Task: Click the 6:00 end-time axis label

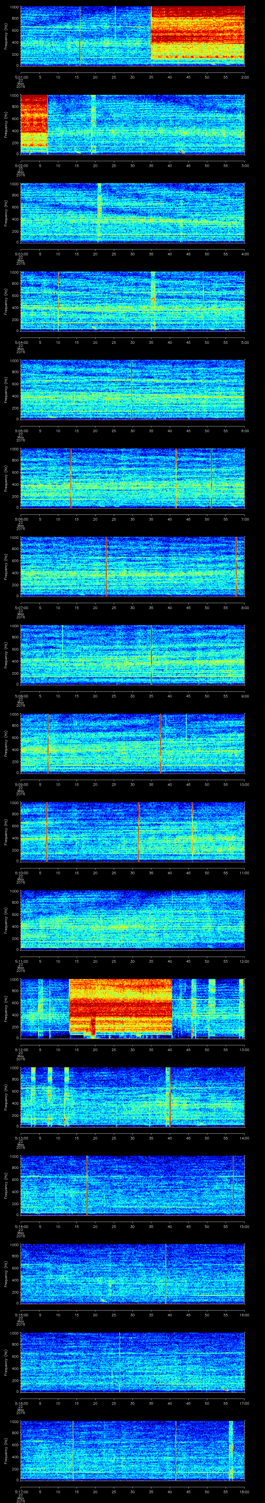Action: [245, 431]
